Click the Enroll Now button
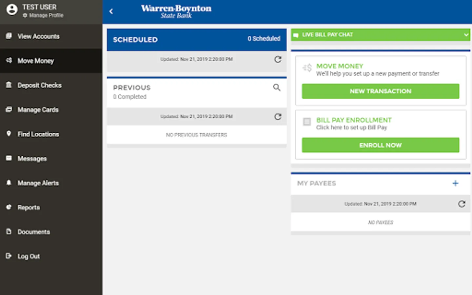Screen dimensions: 472x295 tap(381, 145)
